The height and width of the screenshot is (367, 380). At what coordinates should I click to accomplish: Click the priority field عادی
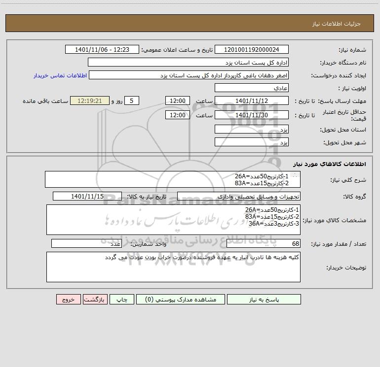click(x=252, y=88)
